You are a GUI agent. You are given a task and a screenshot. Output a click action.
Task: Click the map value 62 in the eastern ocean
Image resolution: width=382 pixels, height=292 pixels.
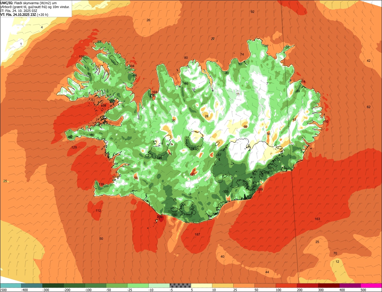tap(369, 107)
